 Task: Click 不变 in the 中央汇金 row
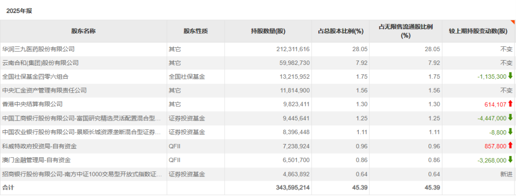(x=506, y=91)
